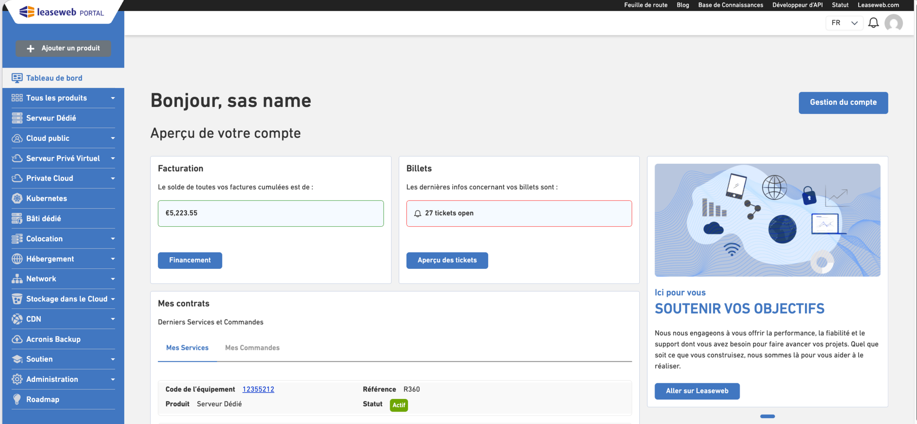The image size is (917, 424).
Task: Click the Network topology icon
Action: coord(17,278)
